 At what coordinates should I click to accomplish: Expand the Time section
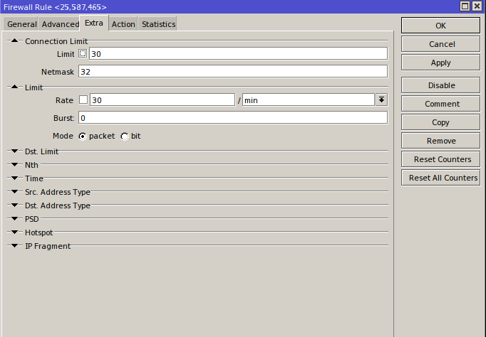[14, 178]
